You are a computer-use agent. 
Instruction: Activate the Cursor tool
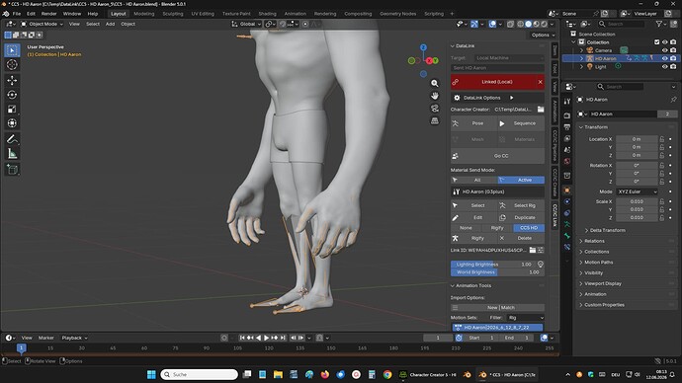pyautogui.click(x=12, y=65)
